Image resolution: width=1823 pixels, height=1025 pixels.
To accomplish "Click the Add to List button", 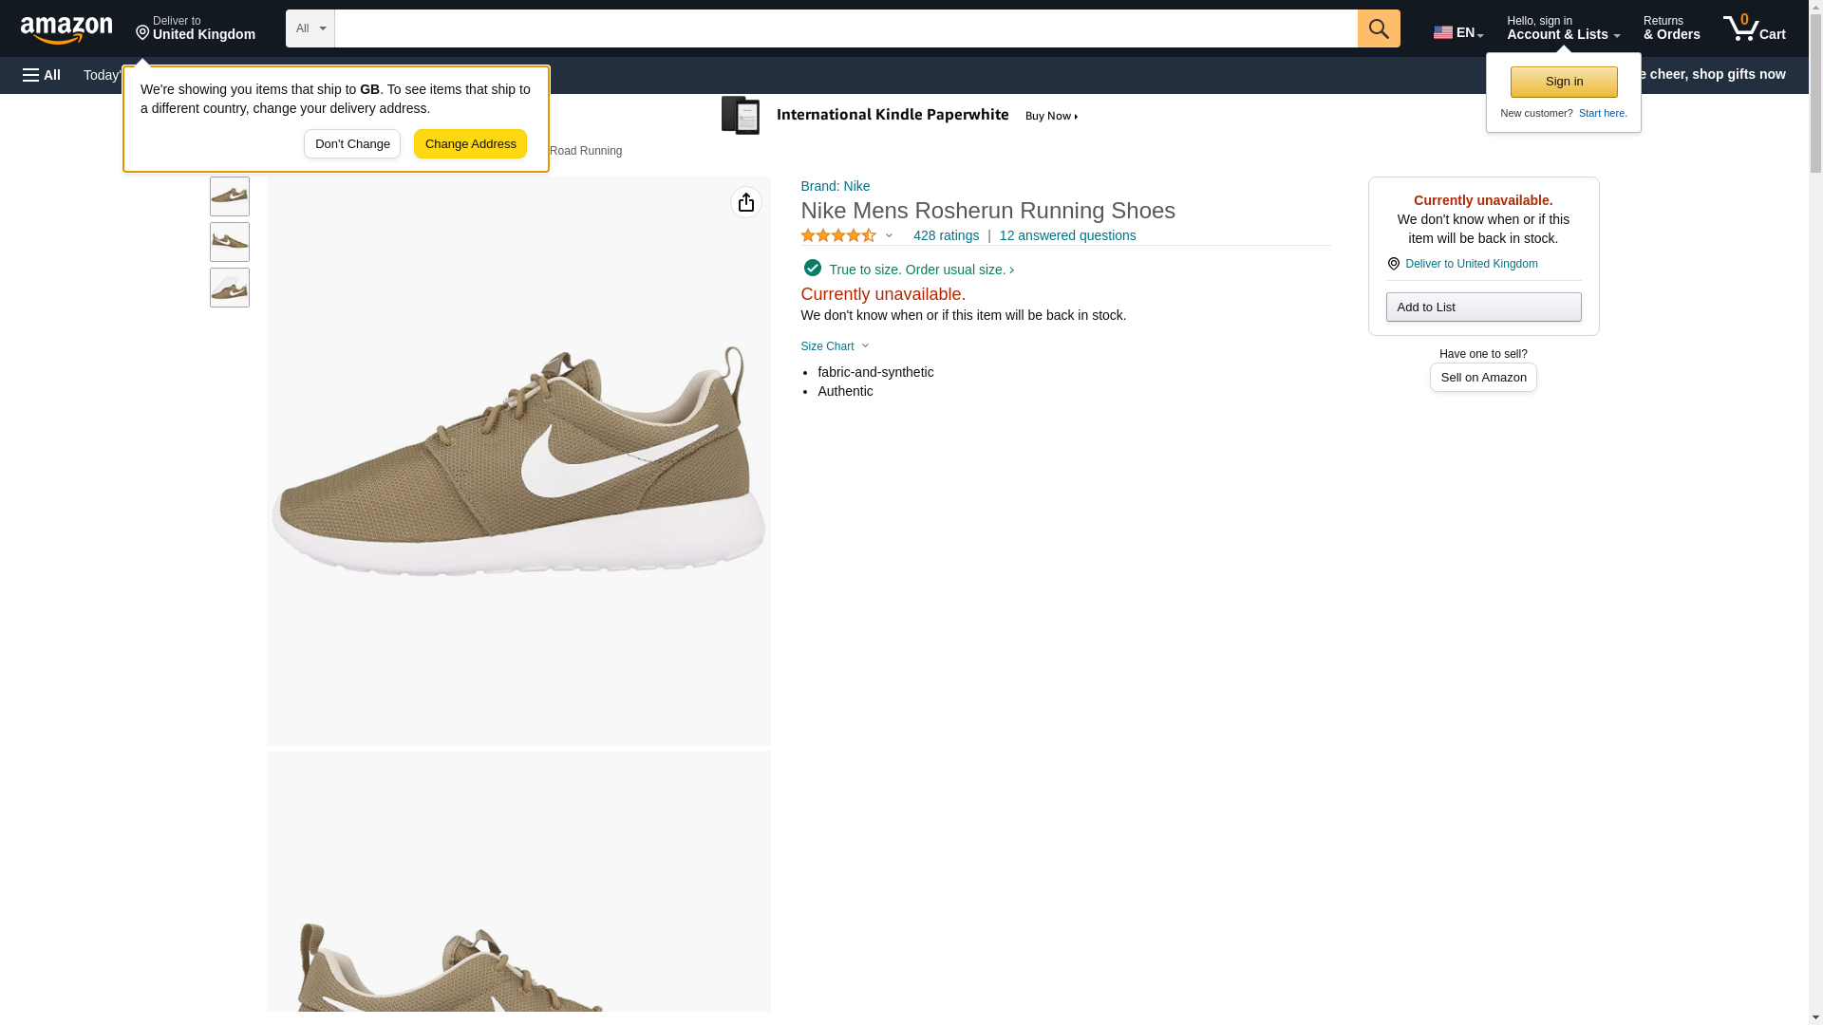I will point(1482,307).
